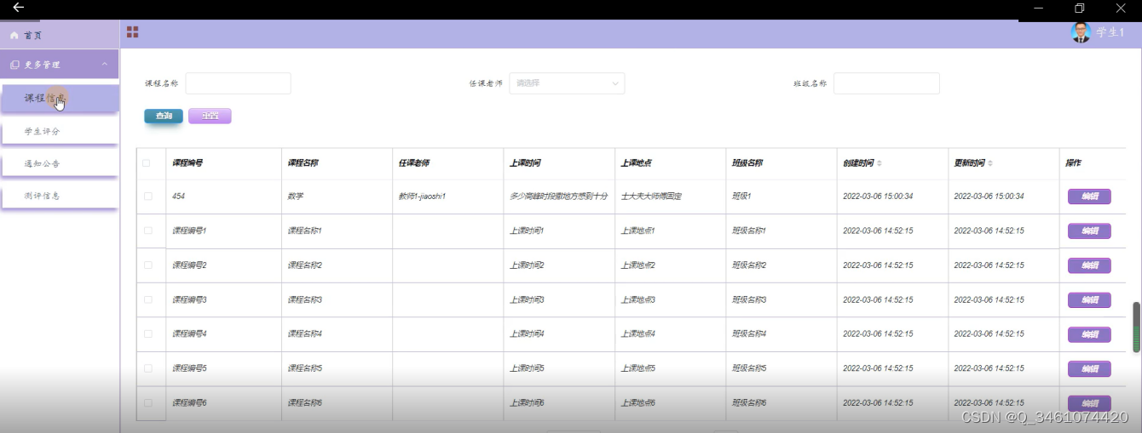Click 编辑 in the 课程名称6 row
1142x433 pixels.
coord(1089,402)
